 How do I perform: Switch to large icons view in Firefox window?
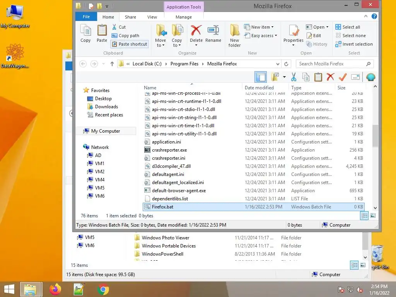[x=373, y=216]
